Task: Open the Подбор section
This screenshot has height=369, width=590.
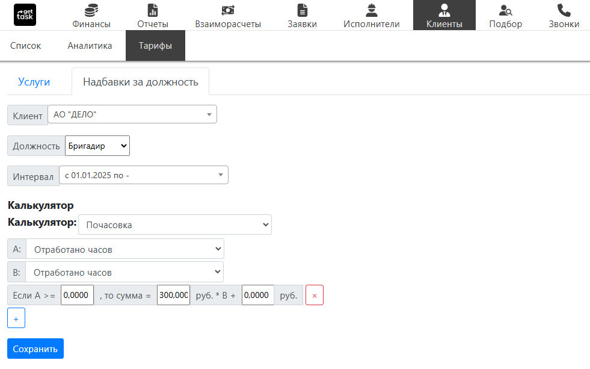Action: [505, 16]
